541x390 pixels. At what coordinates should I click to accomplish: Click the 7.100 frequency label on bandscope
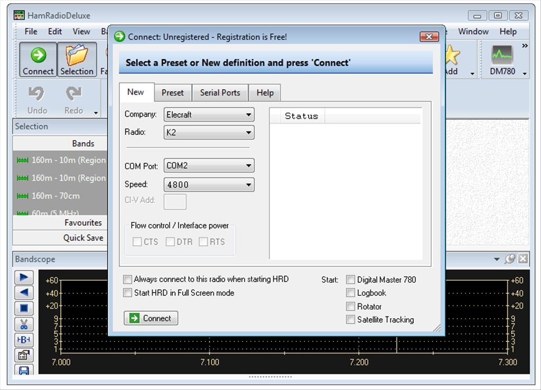(x=209, y=362)
